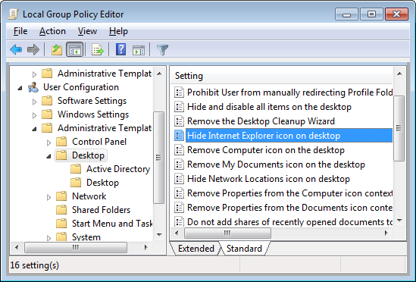This screenshot has height=282, width=416.
Task: Click the gray Forward arrow in toolbar
Action: [x=33, y=50]
